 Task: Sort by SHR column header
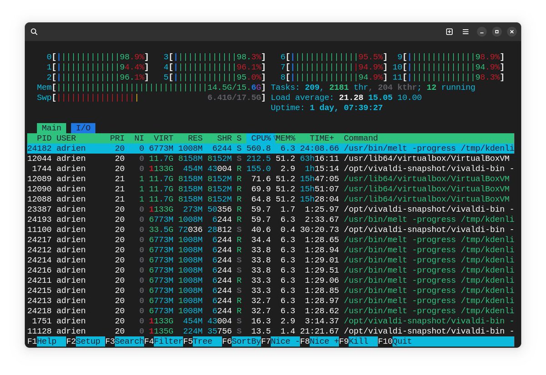(224, 138)
